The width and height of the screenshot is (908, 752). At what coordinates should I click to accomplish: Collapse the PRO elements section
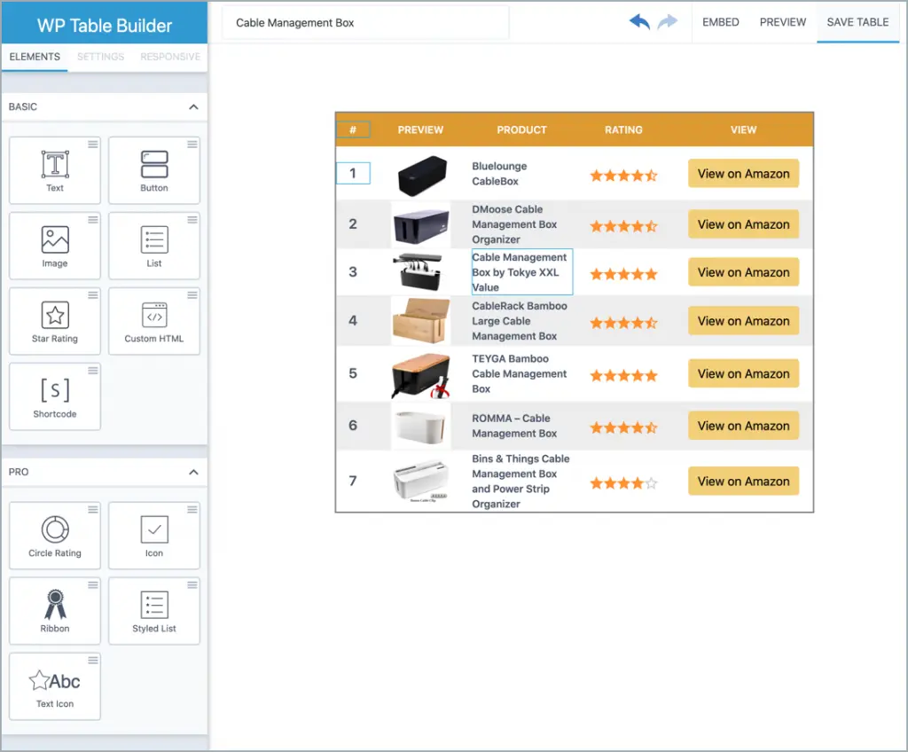[x=193, y=472]
